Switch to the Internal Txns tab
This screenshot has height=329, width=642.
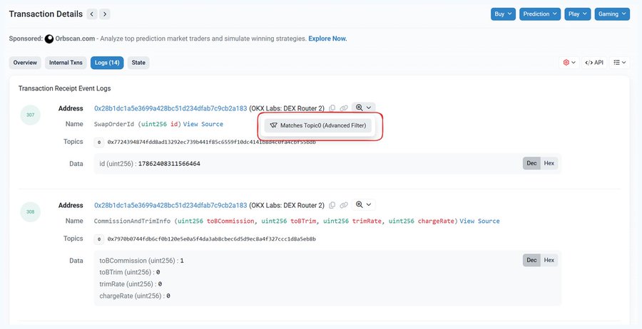66,63
